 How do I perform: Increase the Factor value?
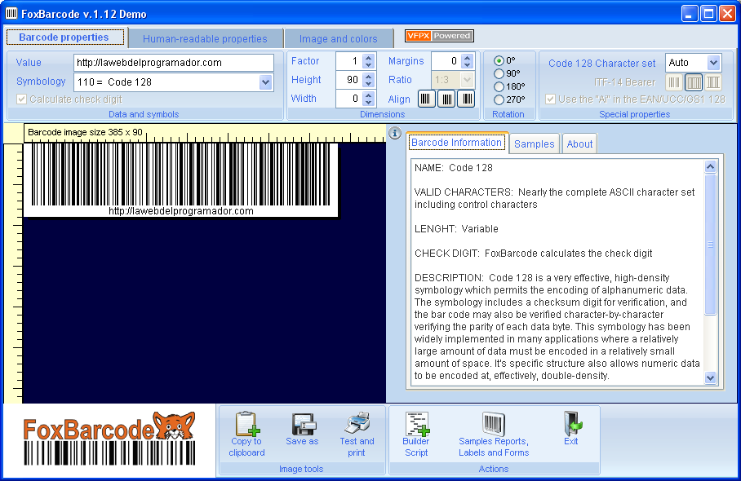tap(369, 58)
